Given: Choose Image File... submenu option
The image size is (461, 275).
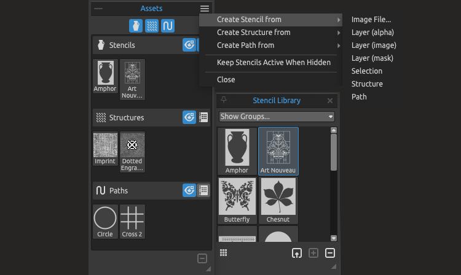Looking at the screenshot, I should (371, 20).
